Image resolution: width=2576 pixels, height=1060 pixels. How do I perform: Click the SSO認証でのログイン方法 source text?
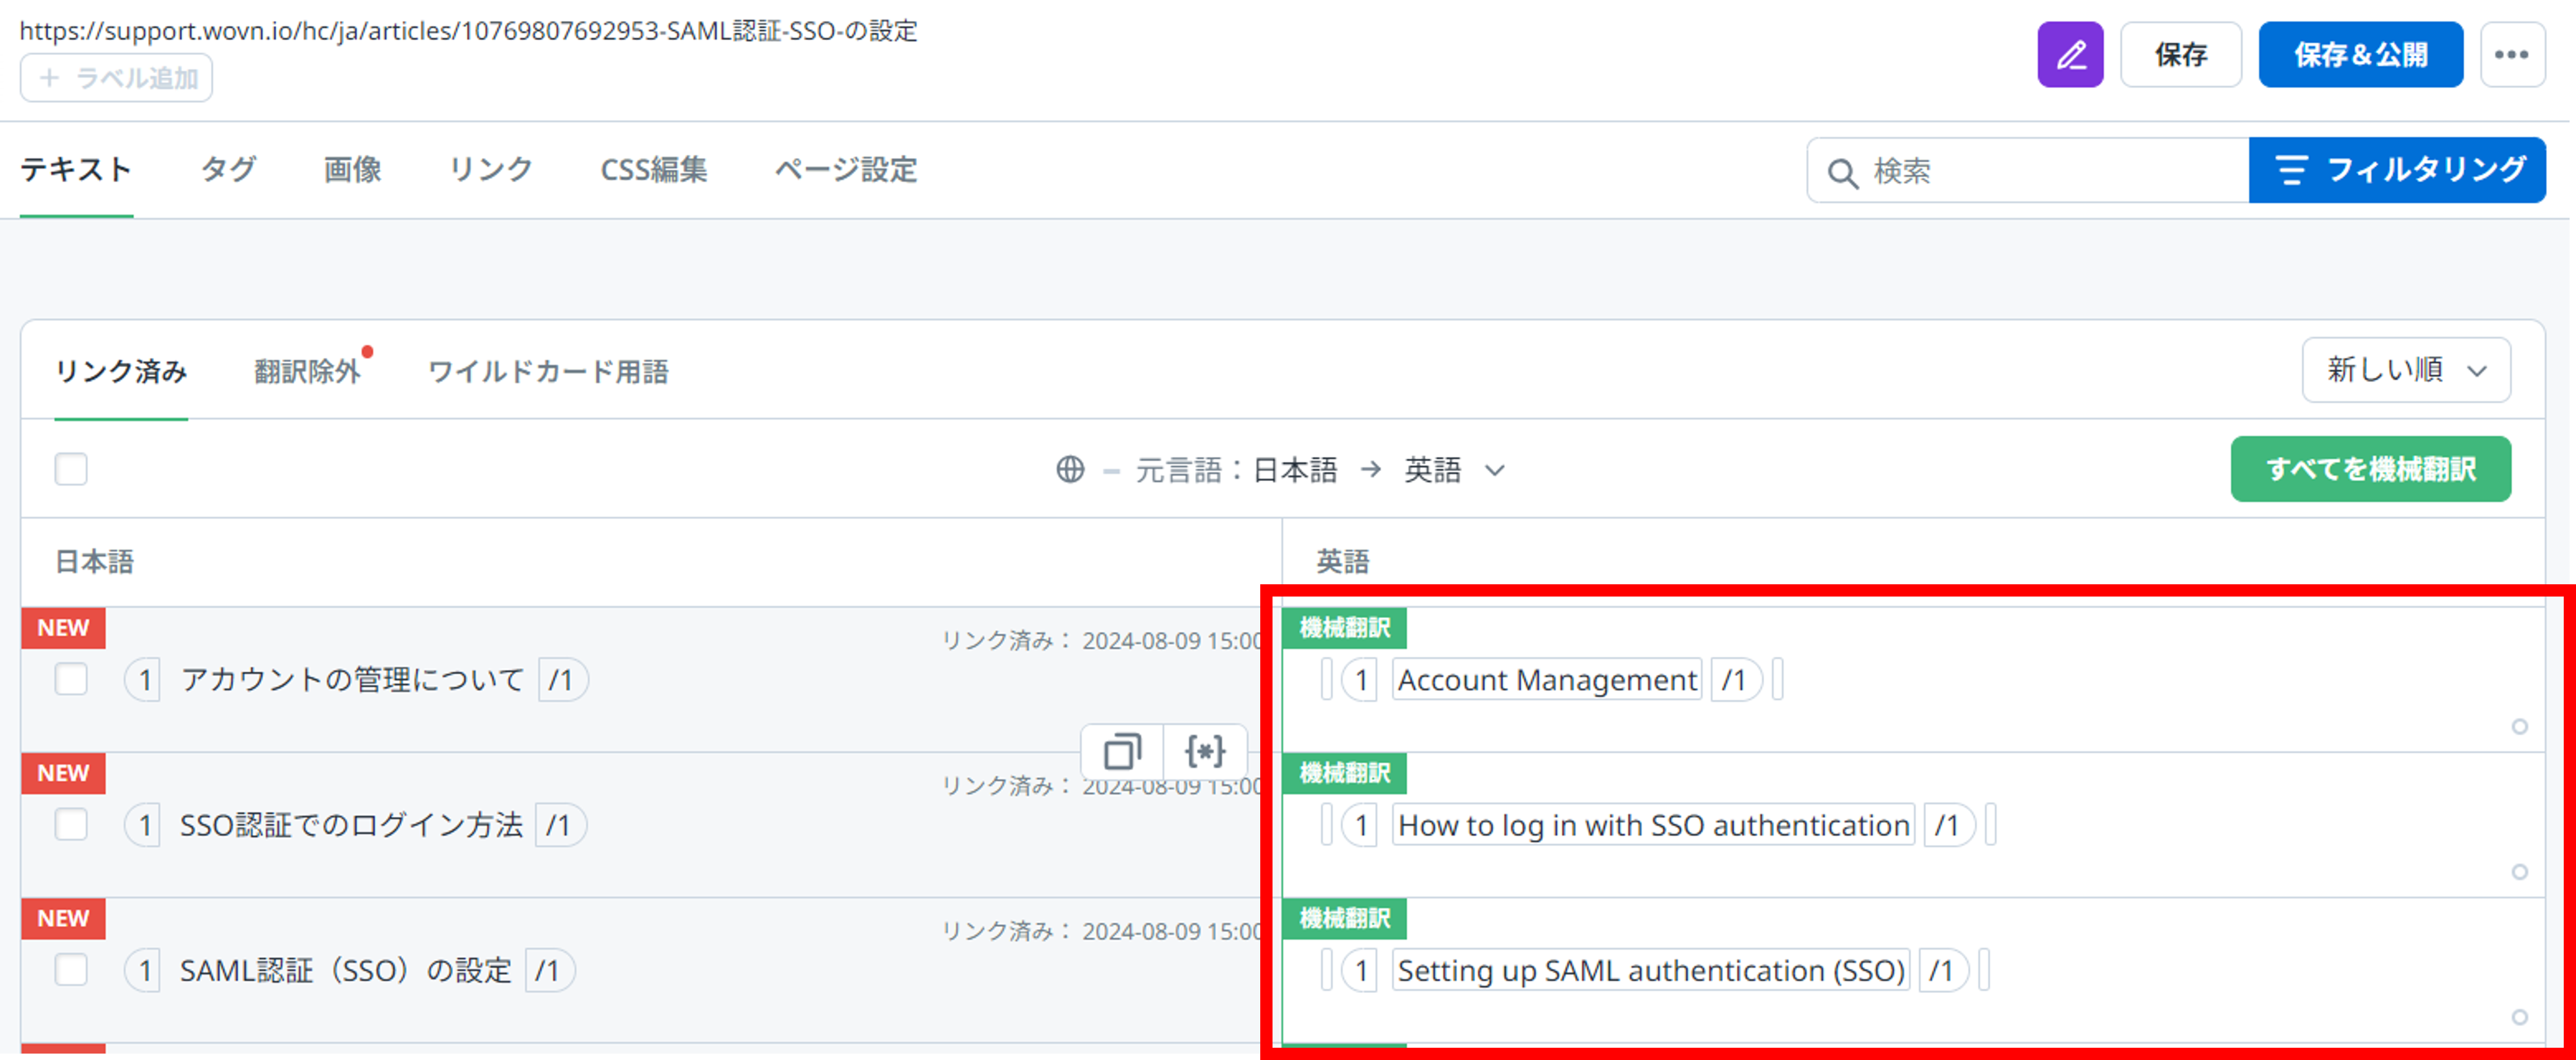pos(351,824)
